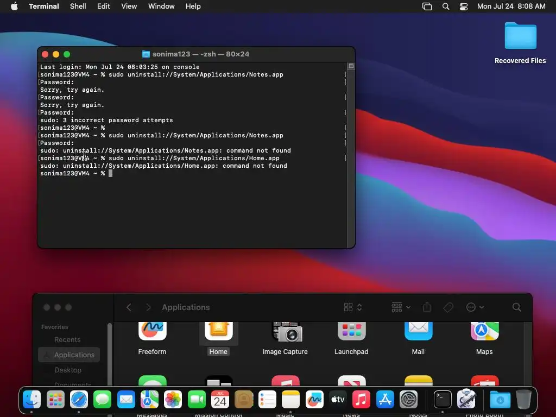The image size is (556, 417).
Task: Select Freeform app in Applications window
Action: click(152, 338)
